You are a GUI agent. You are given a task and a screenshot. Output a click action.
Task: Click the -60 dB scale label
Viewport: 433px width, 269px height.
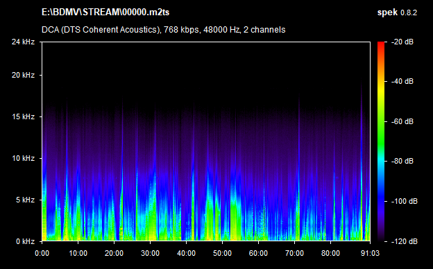402,121
